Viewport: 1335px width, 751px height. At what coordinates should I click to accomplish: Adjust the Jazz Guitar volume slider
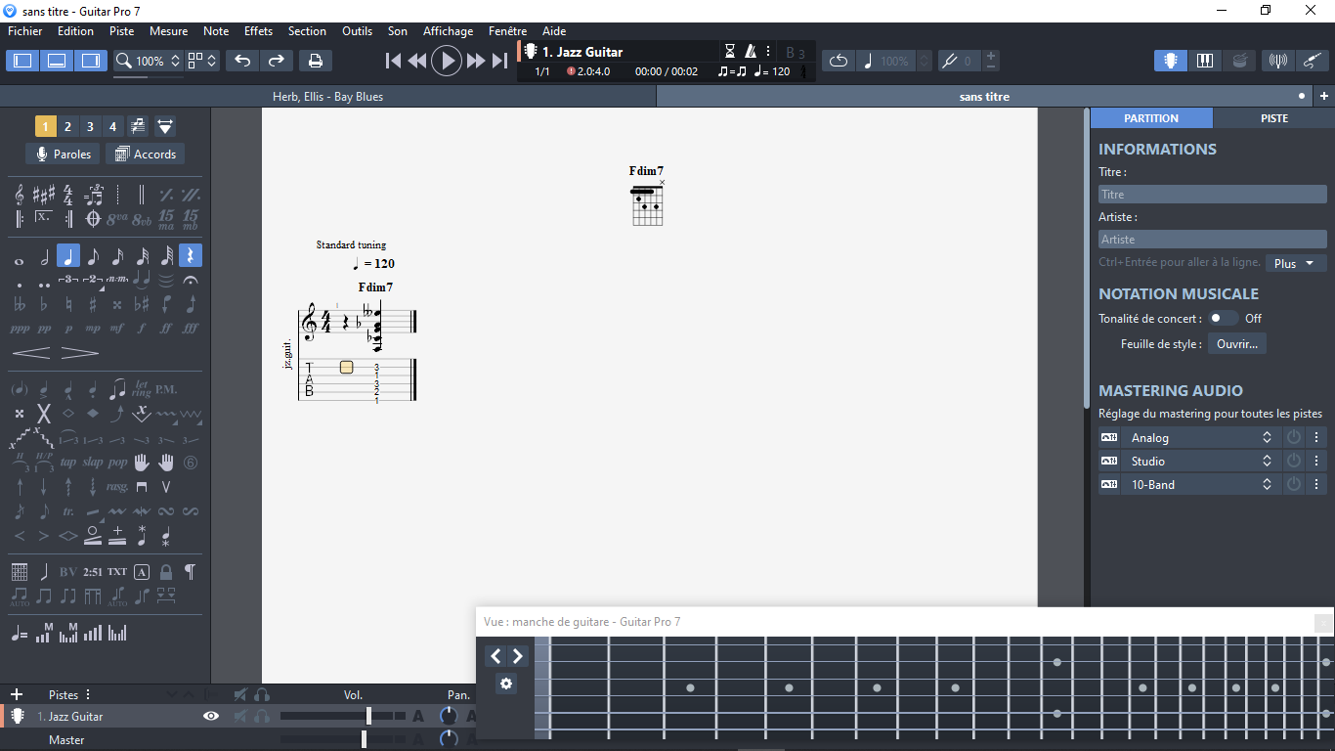tap(366, 715)
